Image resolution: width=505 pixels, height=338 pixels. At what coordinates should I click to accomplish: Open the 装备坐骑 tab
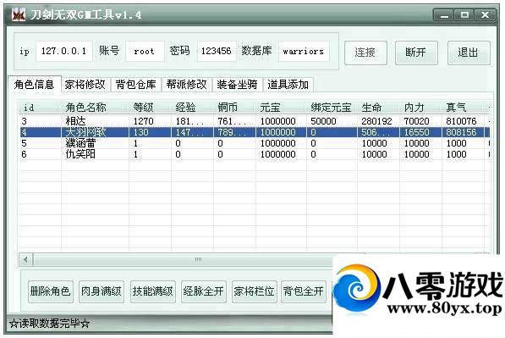(237, 85)
